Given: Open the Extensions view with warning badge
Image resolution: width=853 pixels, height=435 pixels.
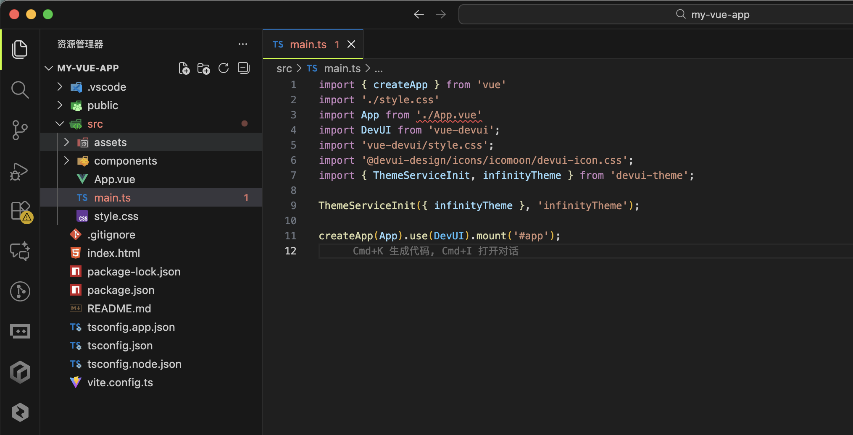Looking at the screenshot, I should [21, 212].
